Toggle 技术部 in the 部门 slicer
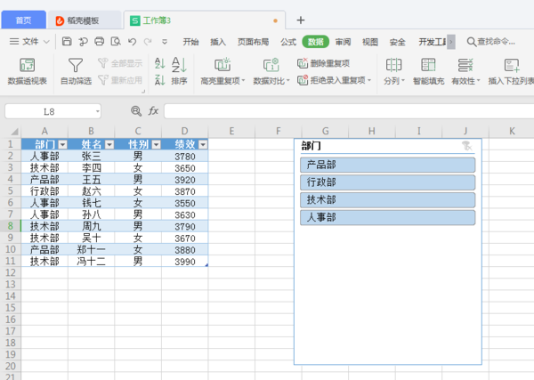This screenshot has width=534, height=380. tap(387, 200)
